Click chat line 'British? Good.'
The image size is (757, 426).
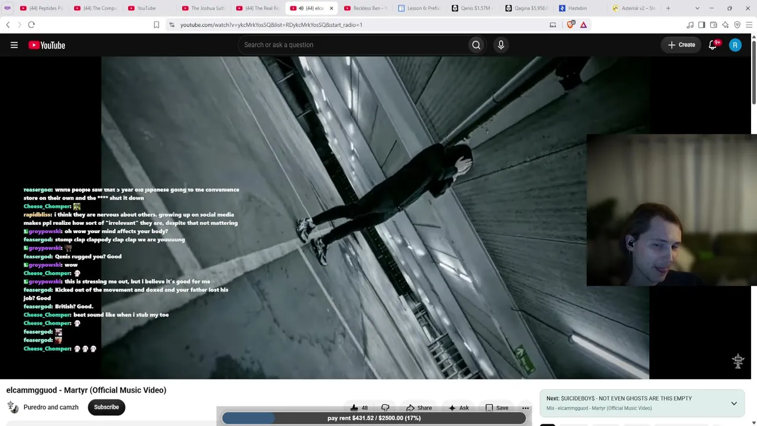[74, 306]
